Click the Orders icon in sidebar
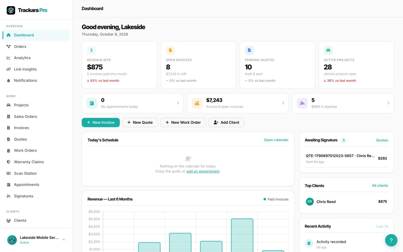This screenshot has width=403, height=252. pos(9,46)
